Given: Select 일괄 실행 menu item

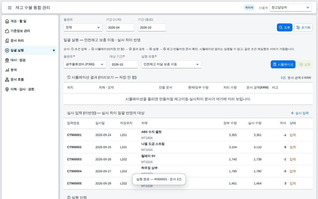Looking at the screenshot, I should point(30,50).
